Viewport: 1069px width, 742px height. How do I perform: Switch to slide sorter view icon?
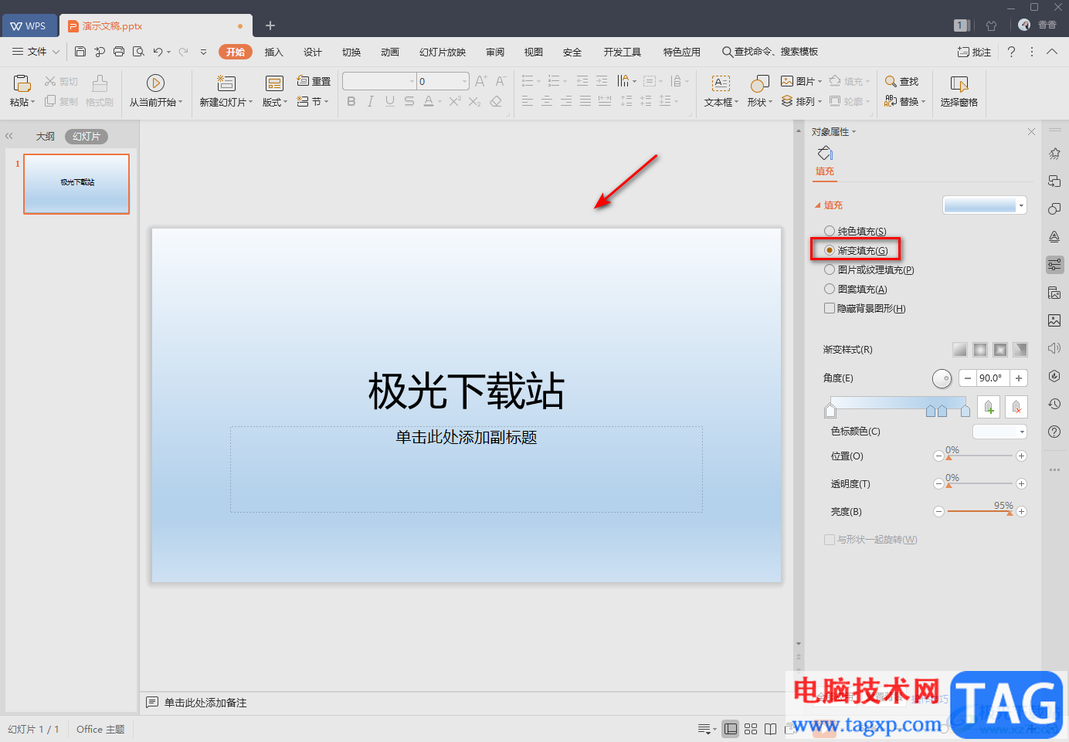click(x=751, y=729)
